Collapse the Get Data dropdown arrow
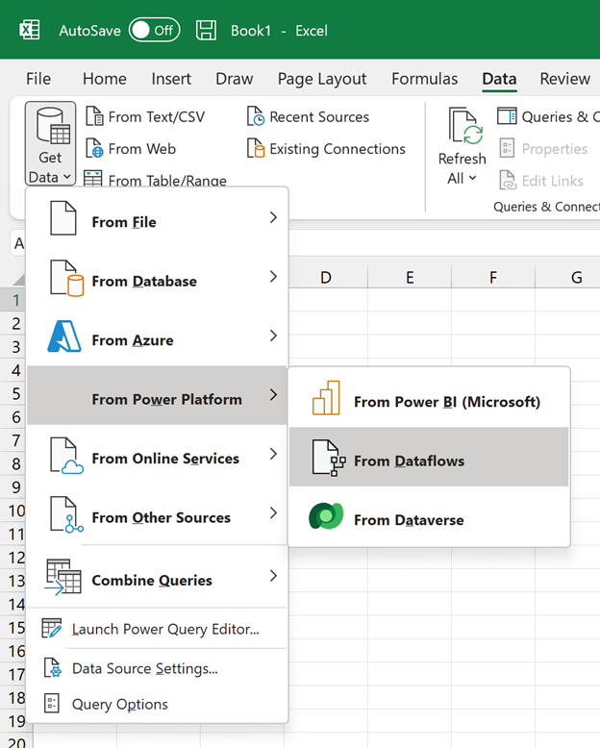Screen dimensions: 600x748 [x=67, y=177]
